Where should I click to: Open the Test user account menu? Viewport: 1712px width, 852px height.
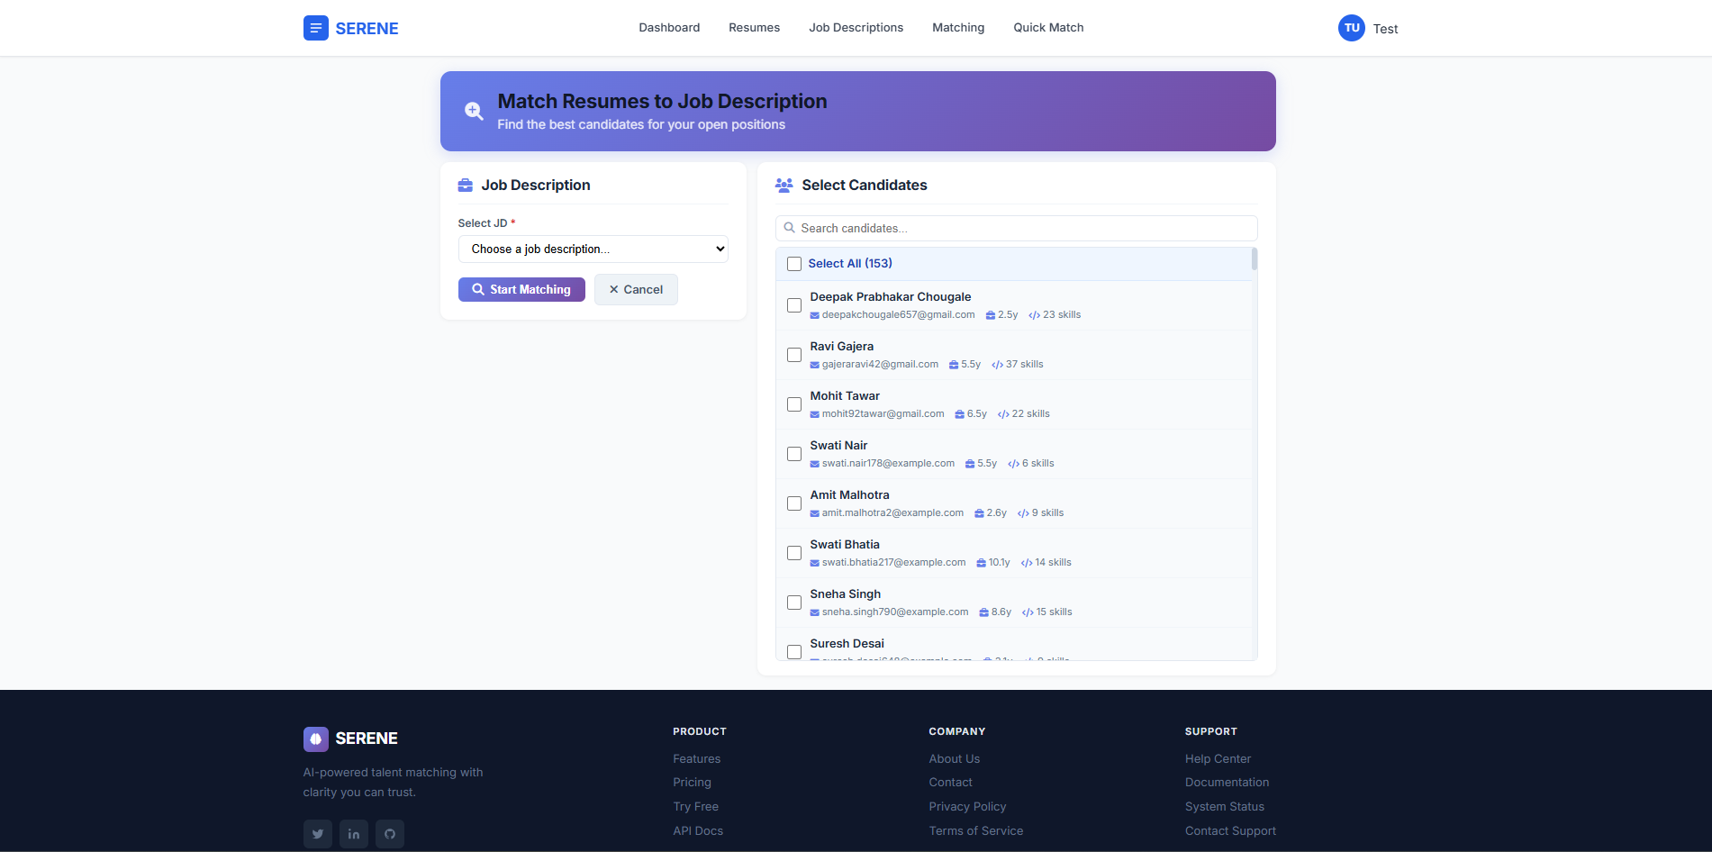click(x=1384, y=29)
